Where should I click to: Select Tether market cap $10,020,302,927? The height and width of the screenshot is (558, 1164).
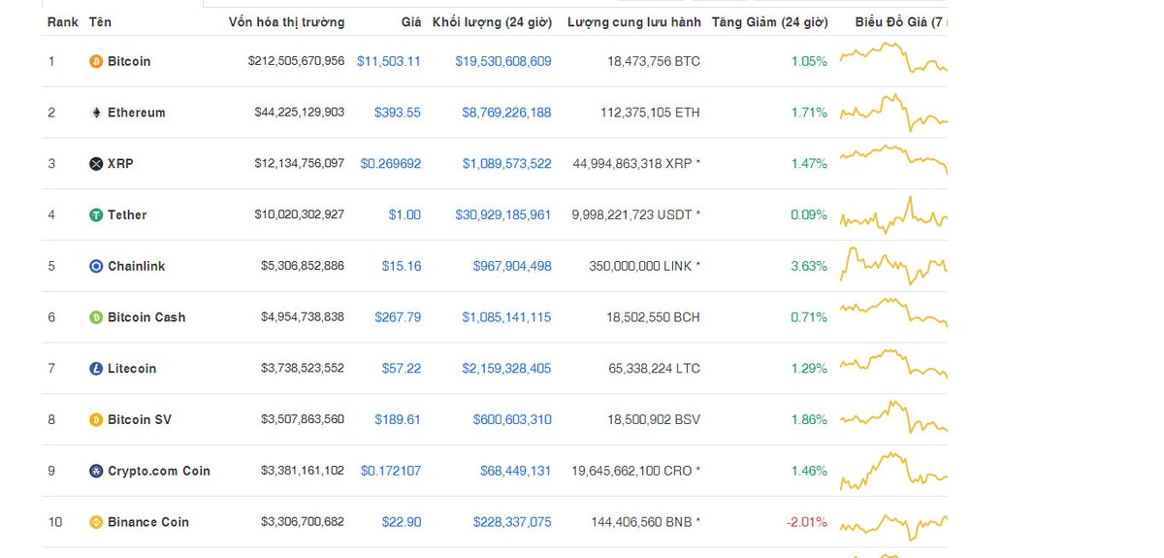[300, 214]
